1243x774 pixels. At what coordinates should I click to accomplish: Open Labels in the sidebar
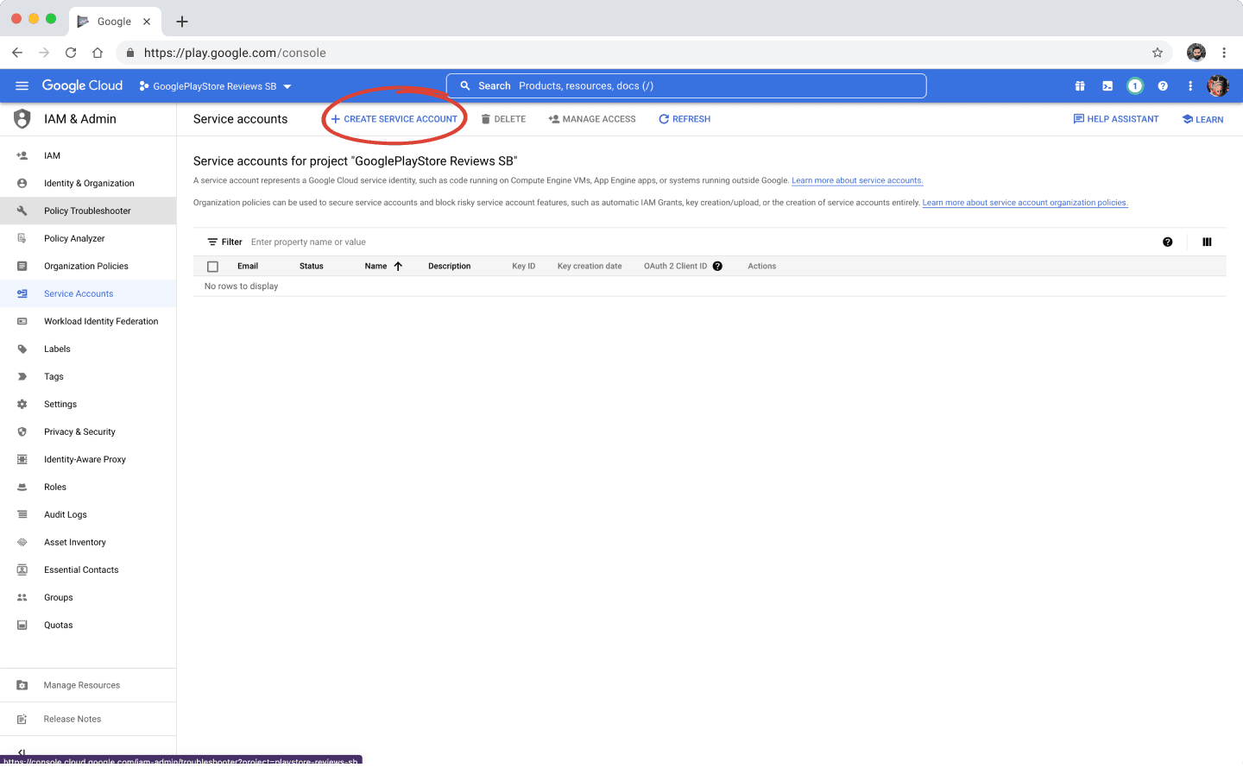[x=88, y=349]
